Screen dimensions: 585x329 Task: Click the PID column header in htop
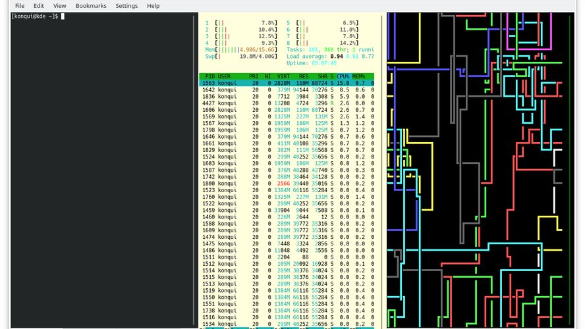[x=209, y=76]
